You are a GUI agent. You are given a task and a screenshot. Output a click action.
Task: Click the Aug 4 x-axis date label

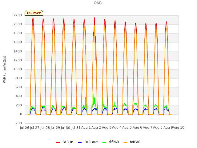click(x=117, y=127)
